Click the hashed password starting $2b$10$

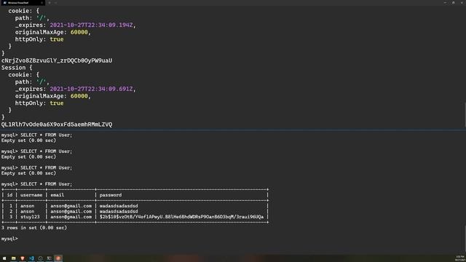[181, 217]
